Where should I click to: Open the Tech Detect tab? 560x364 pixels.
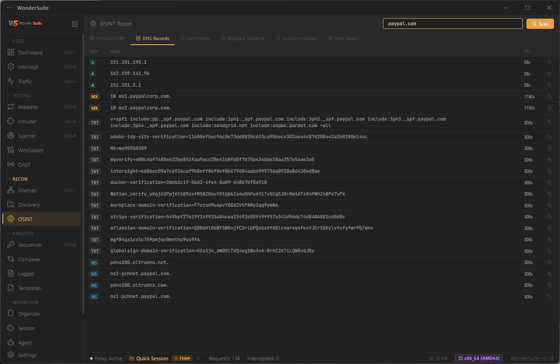point(343,39)
